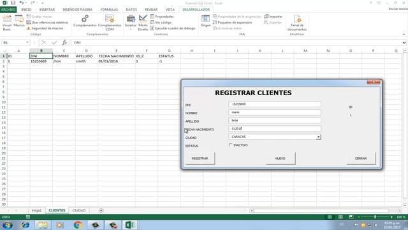Click the DNI input field
The height and width of the screenshot is (230, 408).
(275, 104)
